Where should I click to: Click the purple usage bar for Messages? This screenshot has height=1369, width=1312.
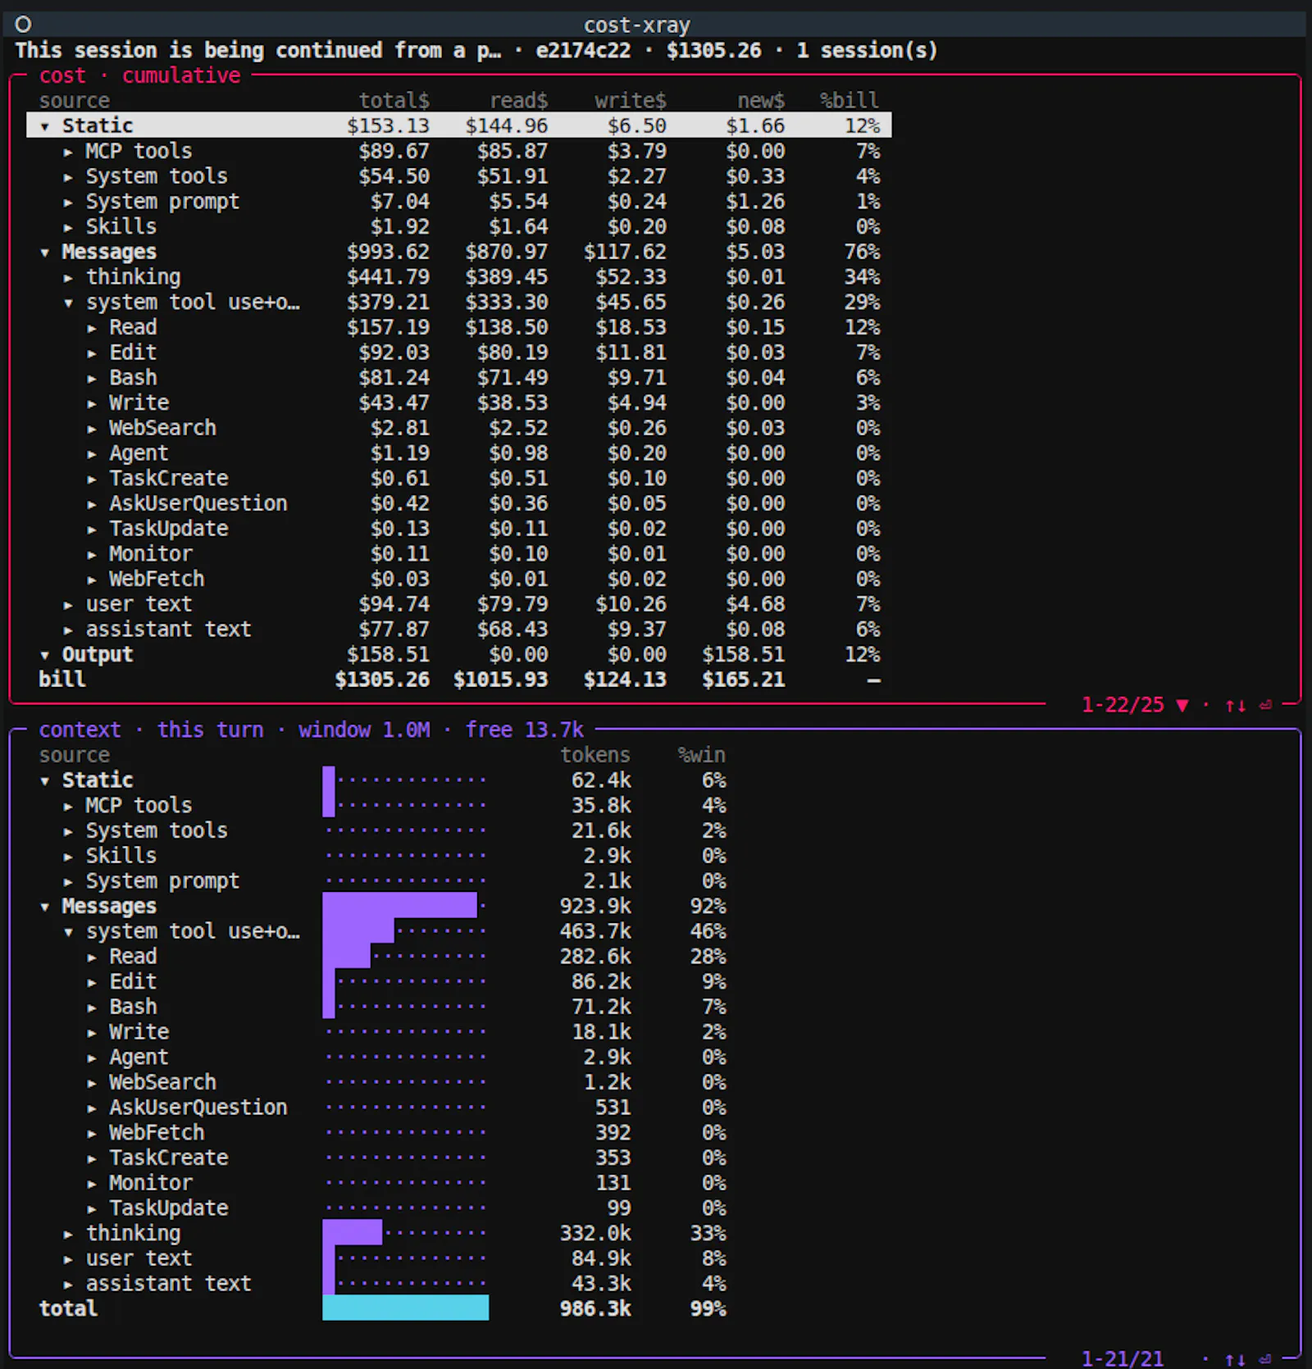pos(399,905)
